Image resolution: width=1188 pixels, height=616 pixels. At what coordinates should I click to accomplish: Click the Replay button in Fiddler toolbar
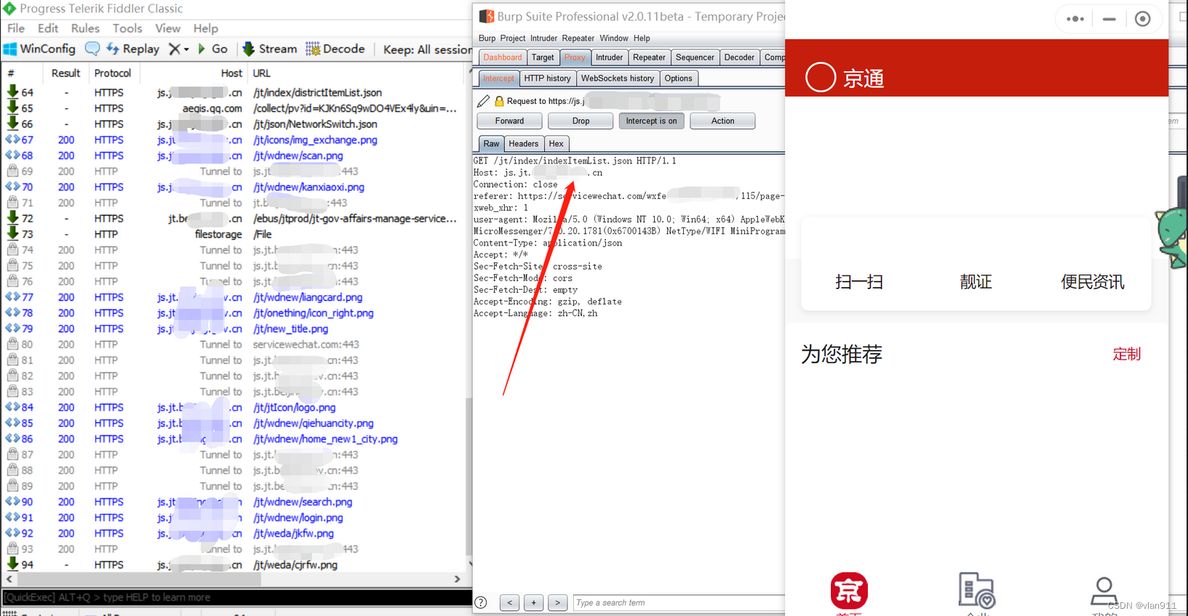(133, 49)
